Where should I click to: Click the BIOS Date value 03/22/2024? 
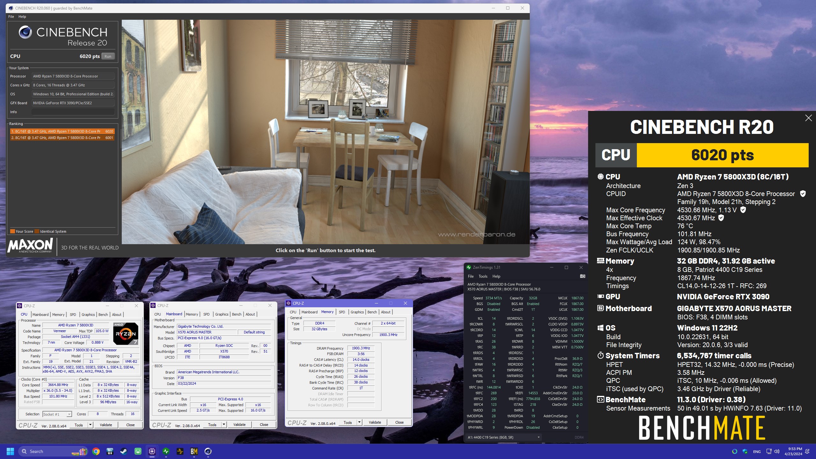click(x=224, y=383)
